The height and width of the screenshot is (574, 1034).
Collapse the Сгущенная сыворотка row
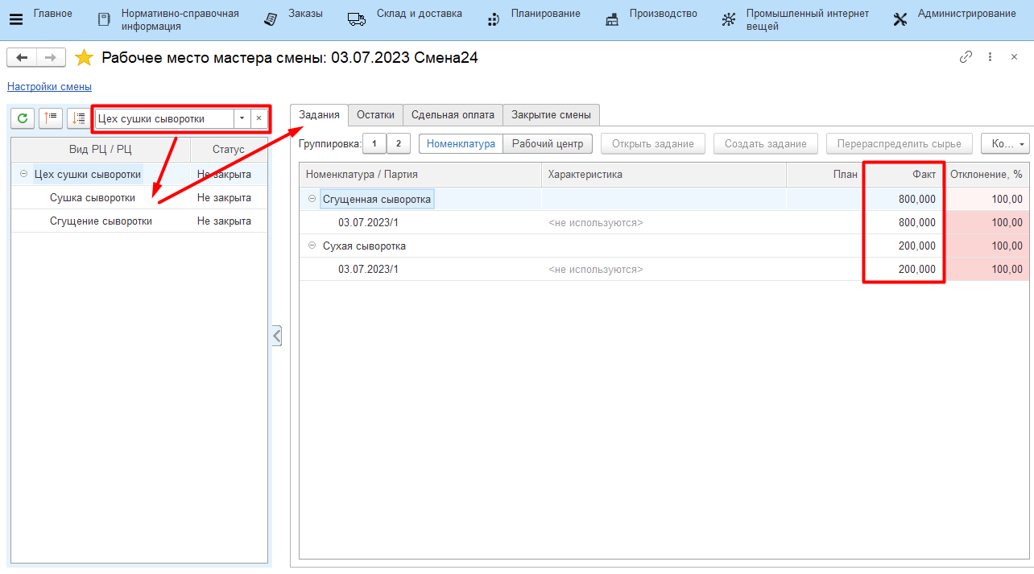[x=312, y=199]
